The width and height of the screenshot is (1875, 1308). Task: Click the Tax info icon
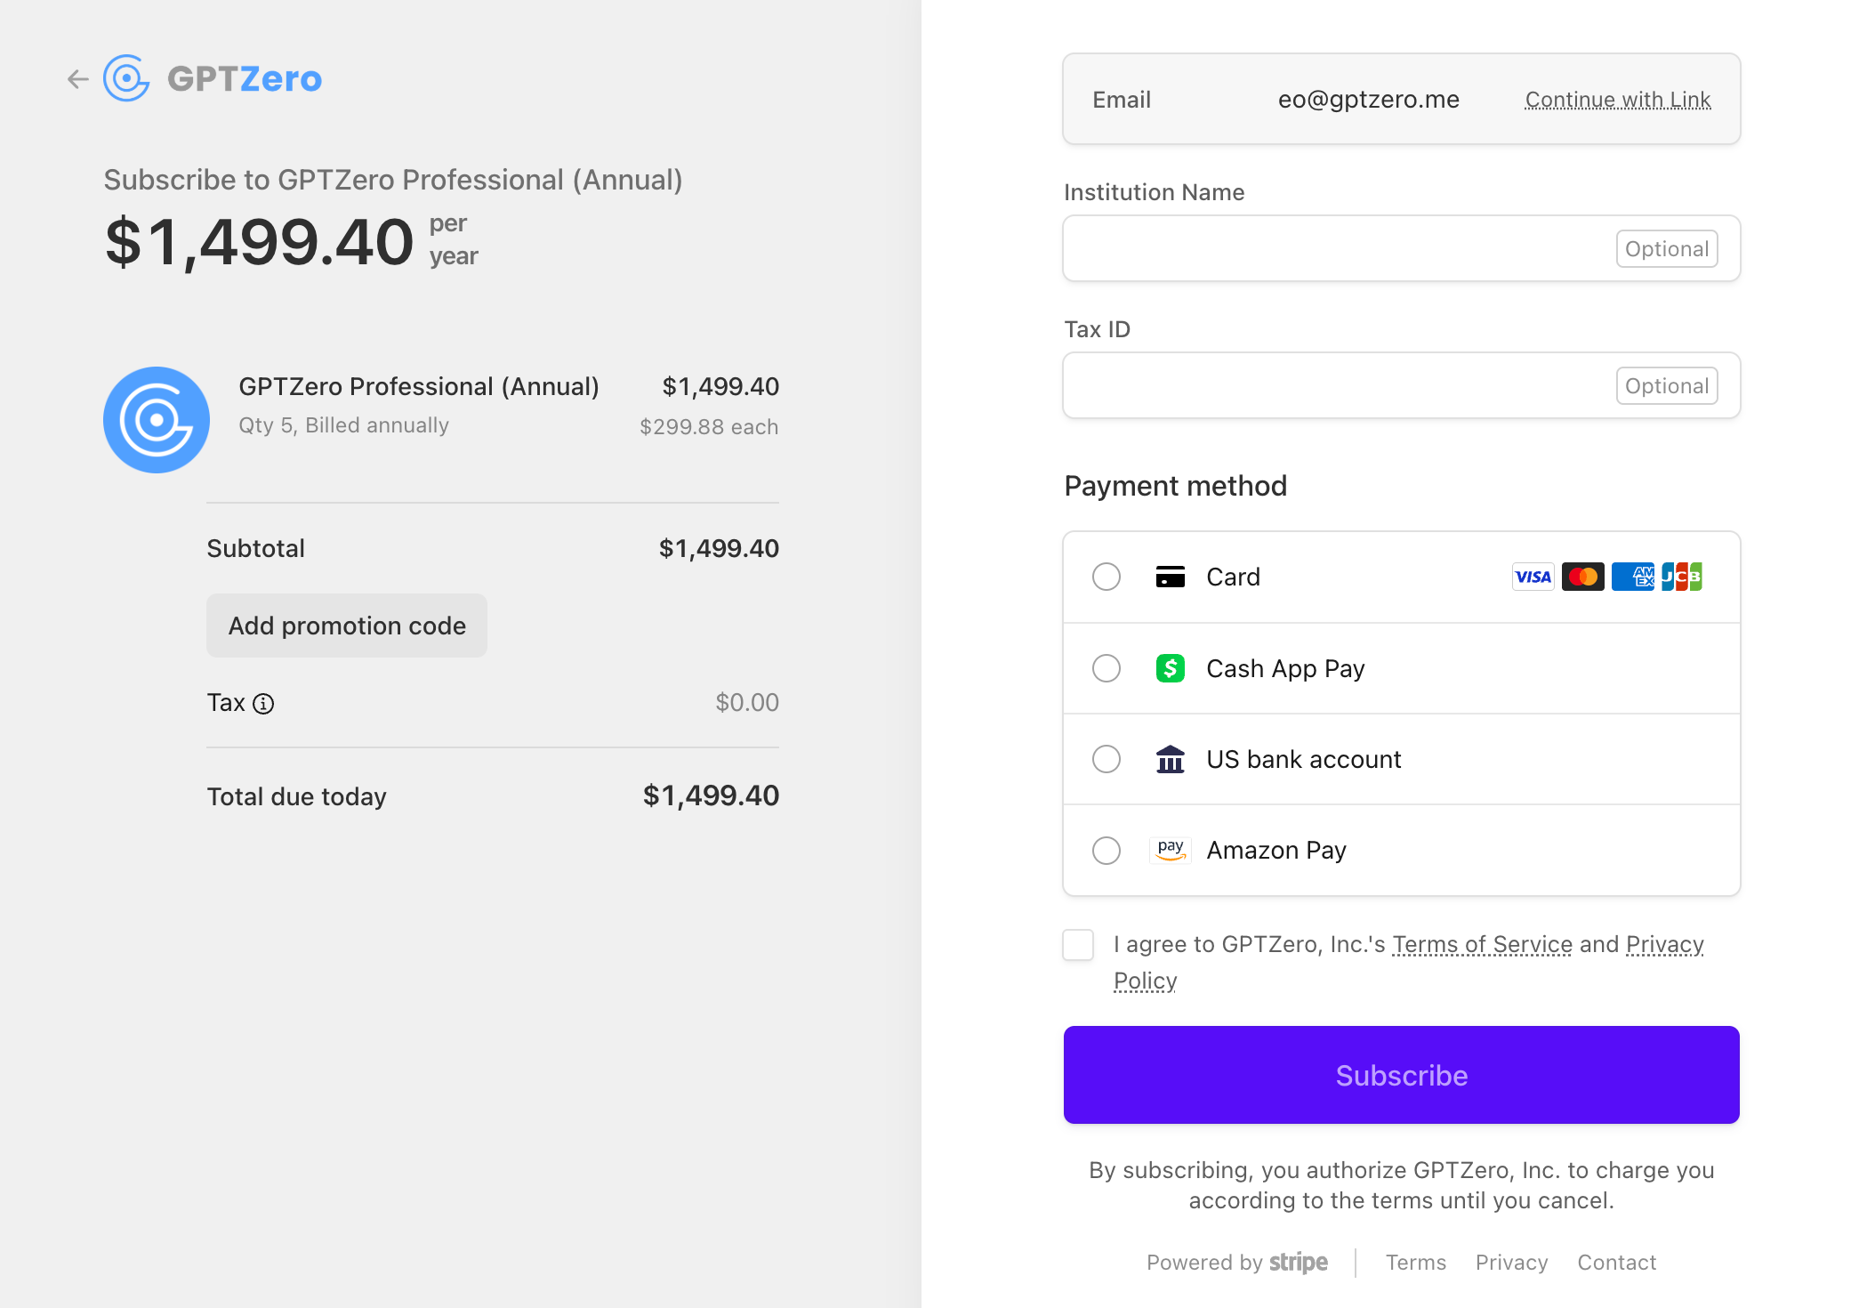pos(263,704)
